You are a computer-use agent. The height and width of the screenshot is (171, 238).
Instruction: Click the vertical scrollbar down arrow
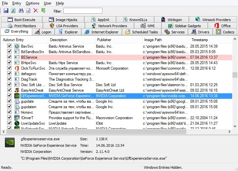(235, 126)
